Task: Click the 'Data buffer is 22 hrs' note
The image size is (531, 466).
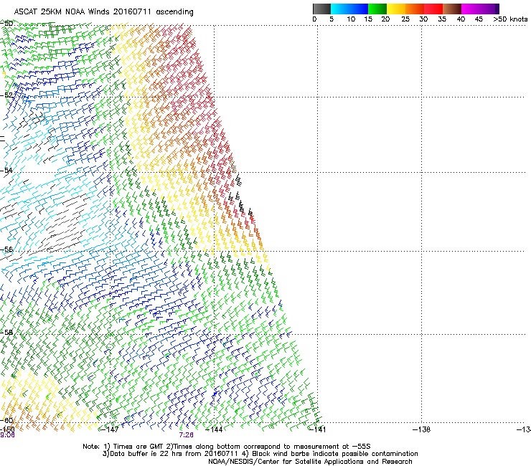Action: [260, 454]
